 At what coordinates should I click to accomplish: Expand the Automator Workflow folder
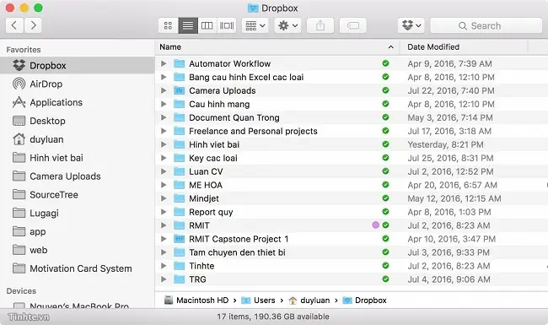pos(164,63)
